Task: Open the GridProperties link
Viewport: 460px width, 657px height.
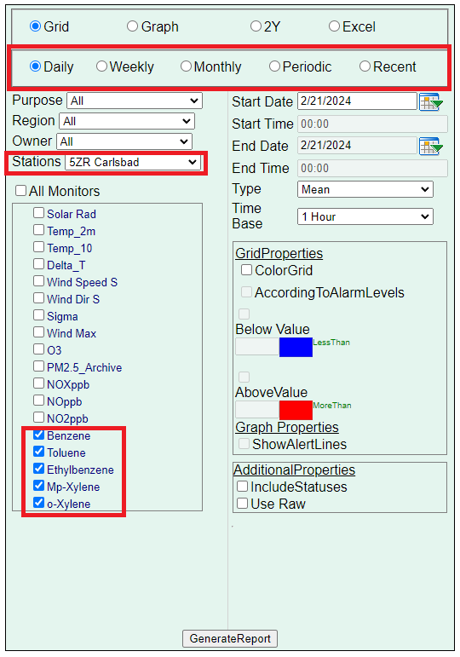Action: point(279,253)
